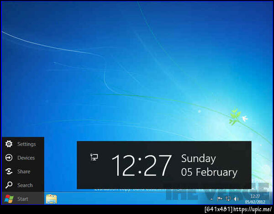Viewport: 274px width, 214px height.
Task: Click the Settings gear icon
Action: (x=9, y=144)
